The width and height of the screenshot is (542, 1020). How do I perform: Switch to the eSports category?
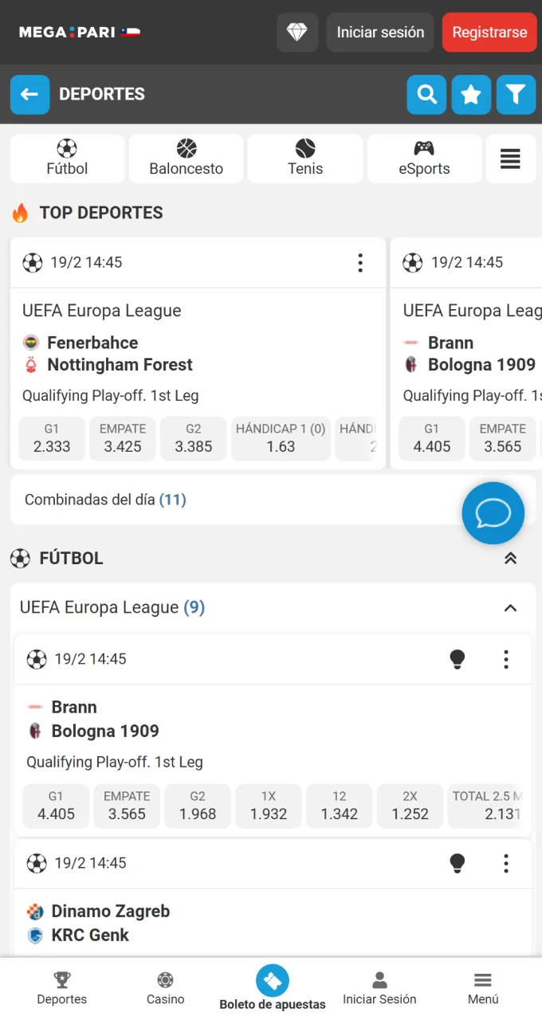[x=424, y=159]
